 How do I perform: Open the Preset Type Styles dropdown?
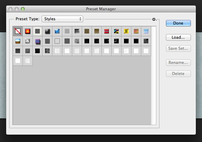click(x=62, y=19)
